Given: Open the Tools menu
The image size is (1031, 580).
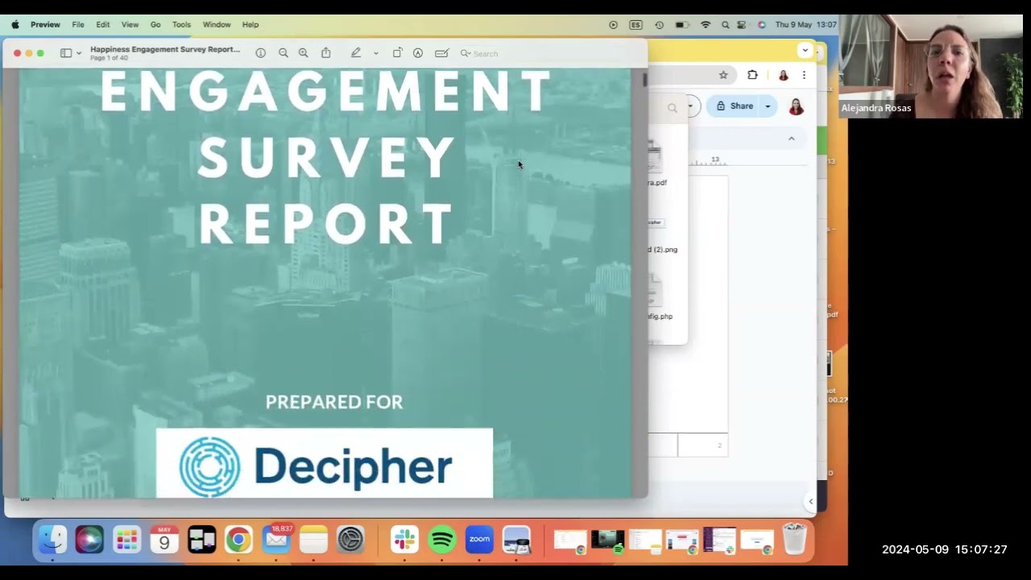Looking at the screenshot, I should point(181,25).
